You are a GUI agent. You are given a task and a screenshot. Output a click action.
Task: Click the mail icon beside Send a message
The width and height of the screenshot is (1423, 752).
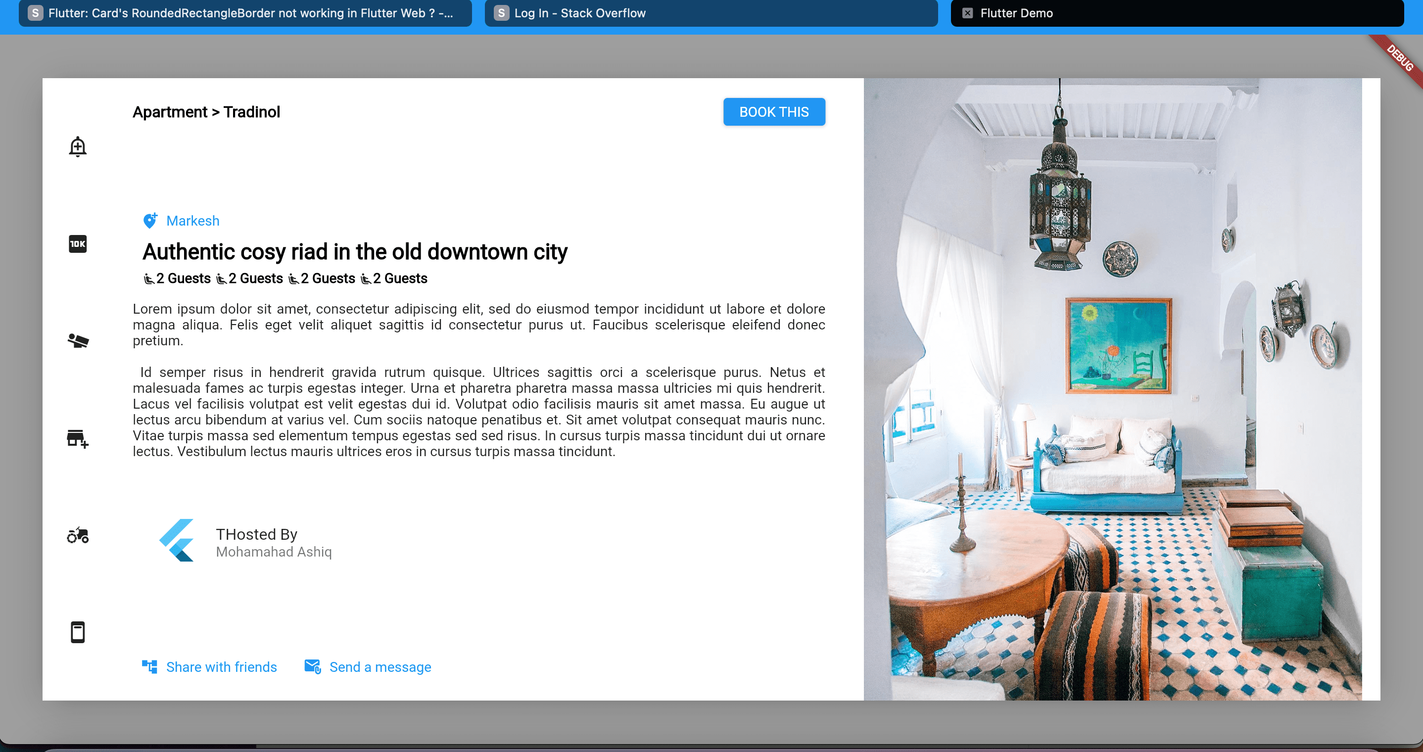coord(313,666)
